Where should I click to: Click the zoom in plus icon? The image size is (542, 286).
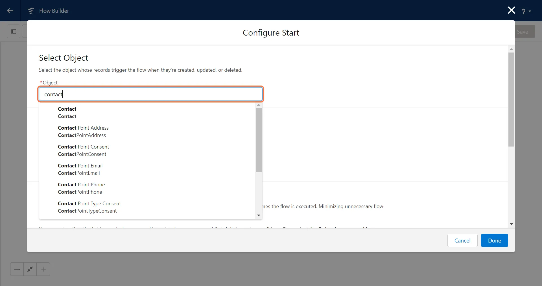point(43,269)
